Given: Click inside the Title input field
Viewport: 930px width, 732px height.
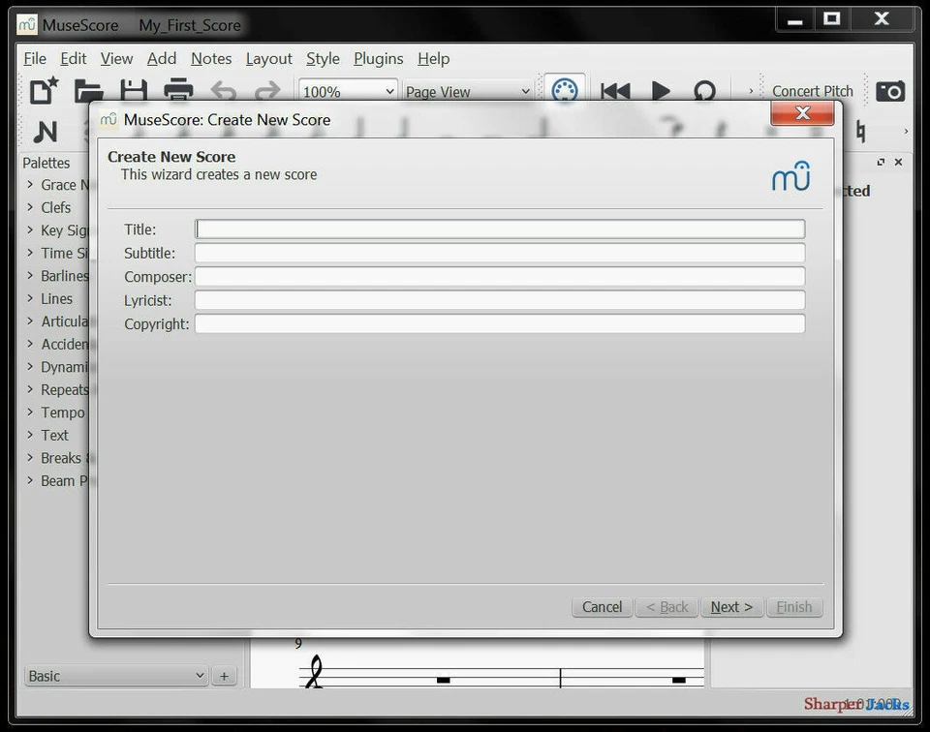Looking at the screenshot, I should tap(499, 229).
